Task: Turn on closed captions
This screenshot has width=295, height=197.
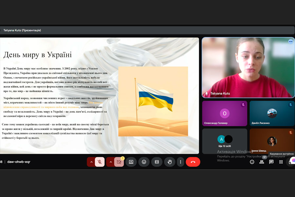Action: (157, 162)
